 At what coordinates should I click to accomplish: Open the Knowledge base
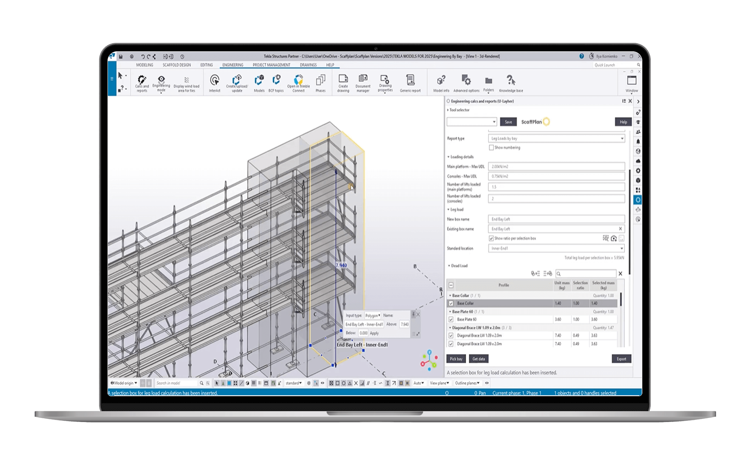pos(510,82)
